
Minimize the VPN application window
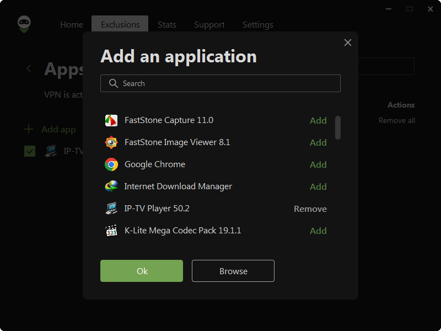coord(389,9)
